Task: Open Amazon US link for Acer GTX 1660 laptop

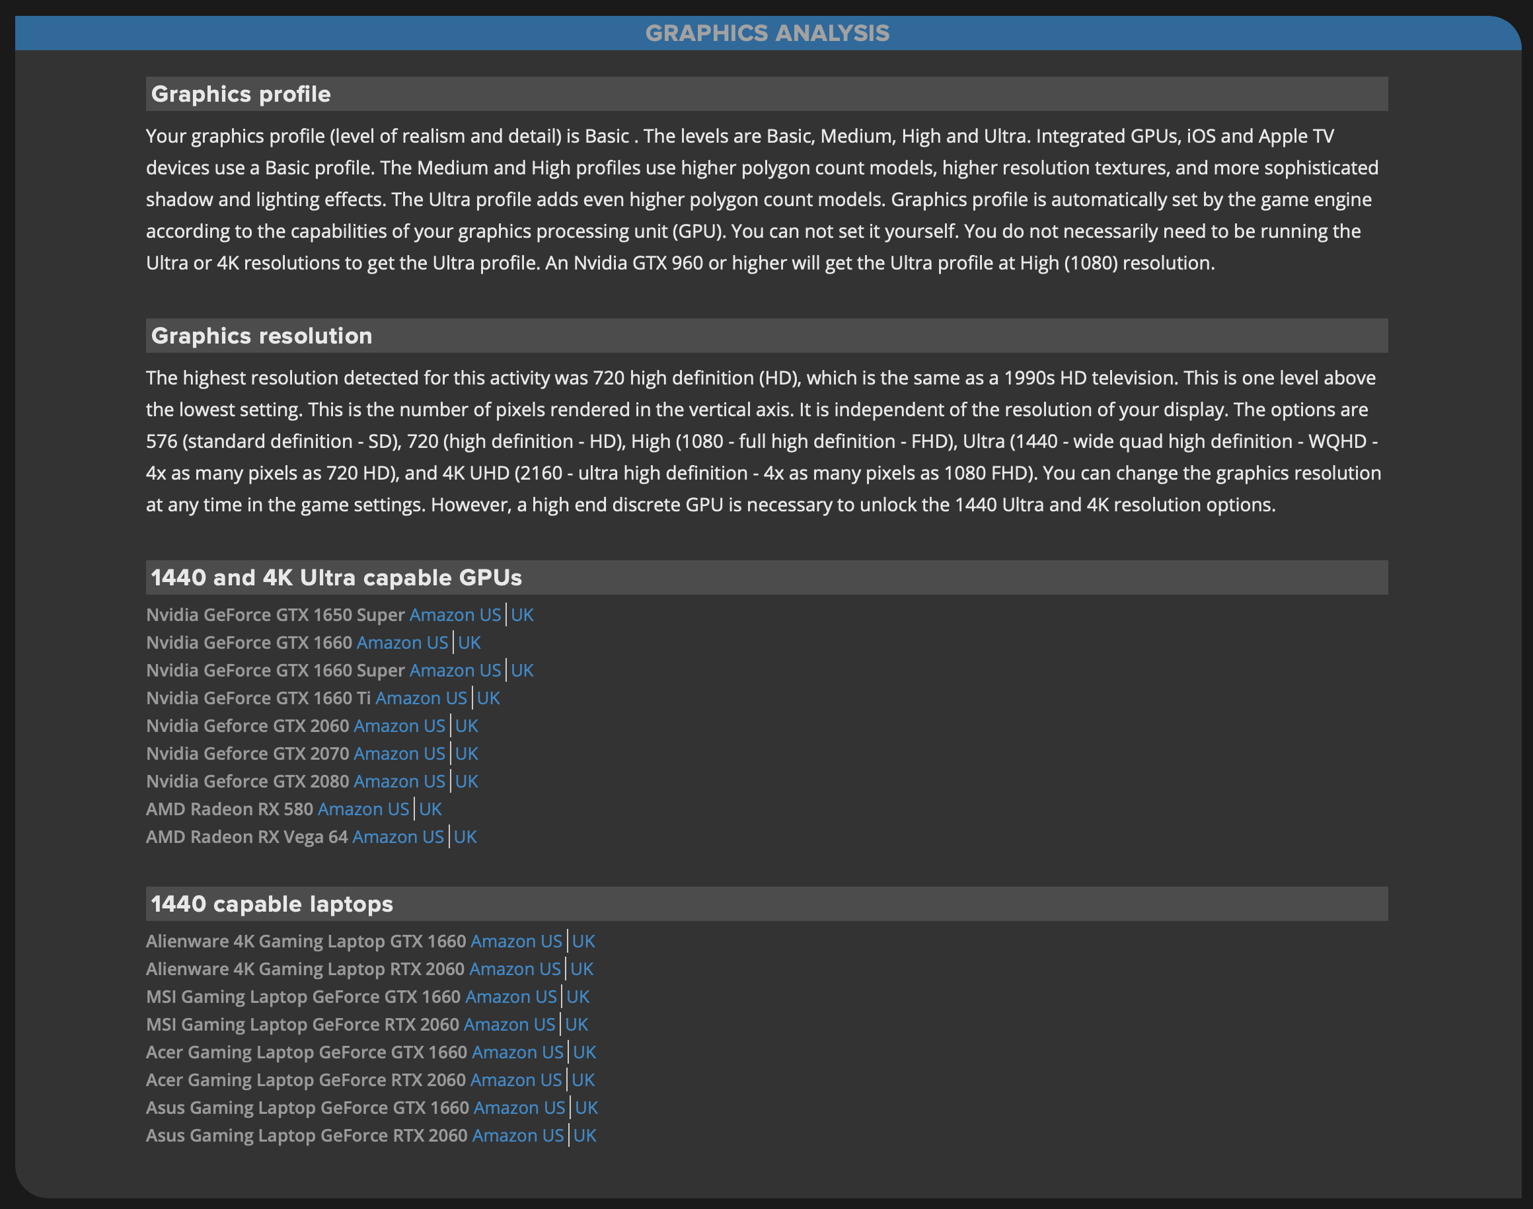Action: pyautogui.click(x=517, y=1052)
